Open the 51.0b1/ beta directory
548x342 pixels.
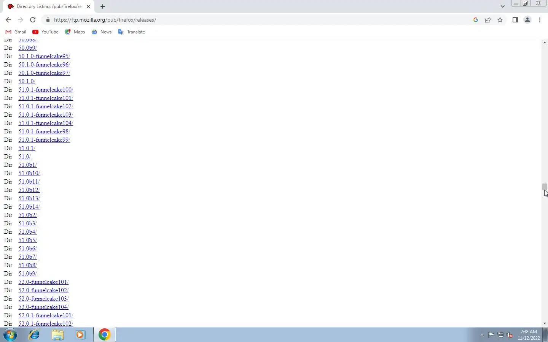click(28, 165)
